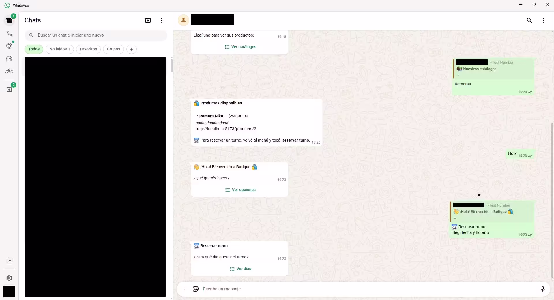Open WhatsApp Settings gear
Screen dimensions: 554x300
coord(9,278)
